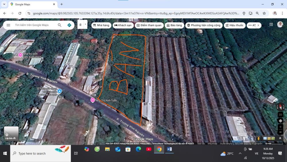Zoom in with the plus button

pos(280,127)
